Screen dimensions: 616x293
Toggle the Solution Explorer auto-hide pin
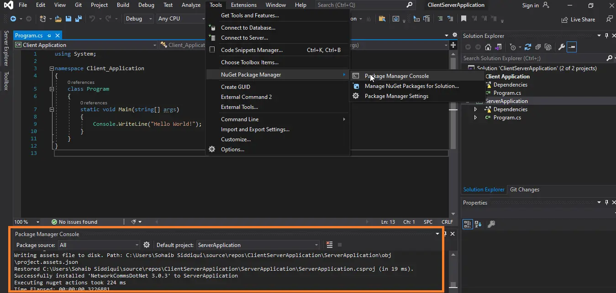click(606, 36)
